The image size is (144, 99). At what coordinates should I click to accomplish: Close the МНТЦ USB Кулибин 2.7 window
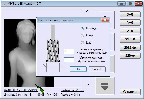point(139,4)
